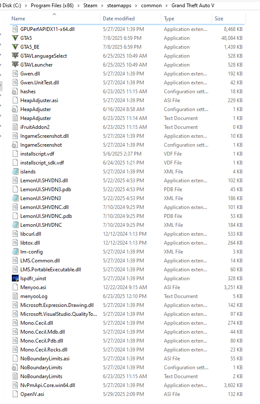Screen dimensions: 260x404
Task: Click the HeapAdjuster.asi file icon
Action: 15,100
